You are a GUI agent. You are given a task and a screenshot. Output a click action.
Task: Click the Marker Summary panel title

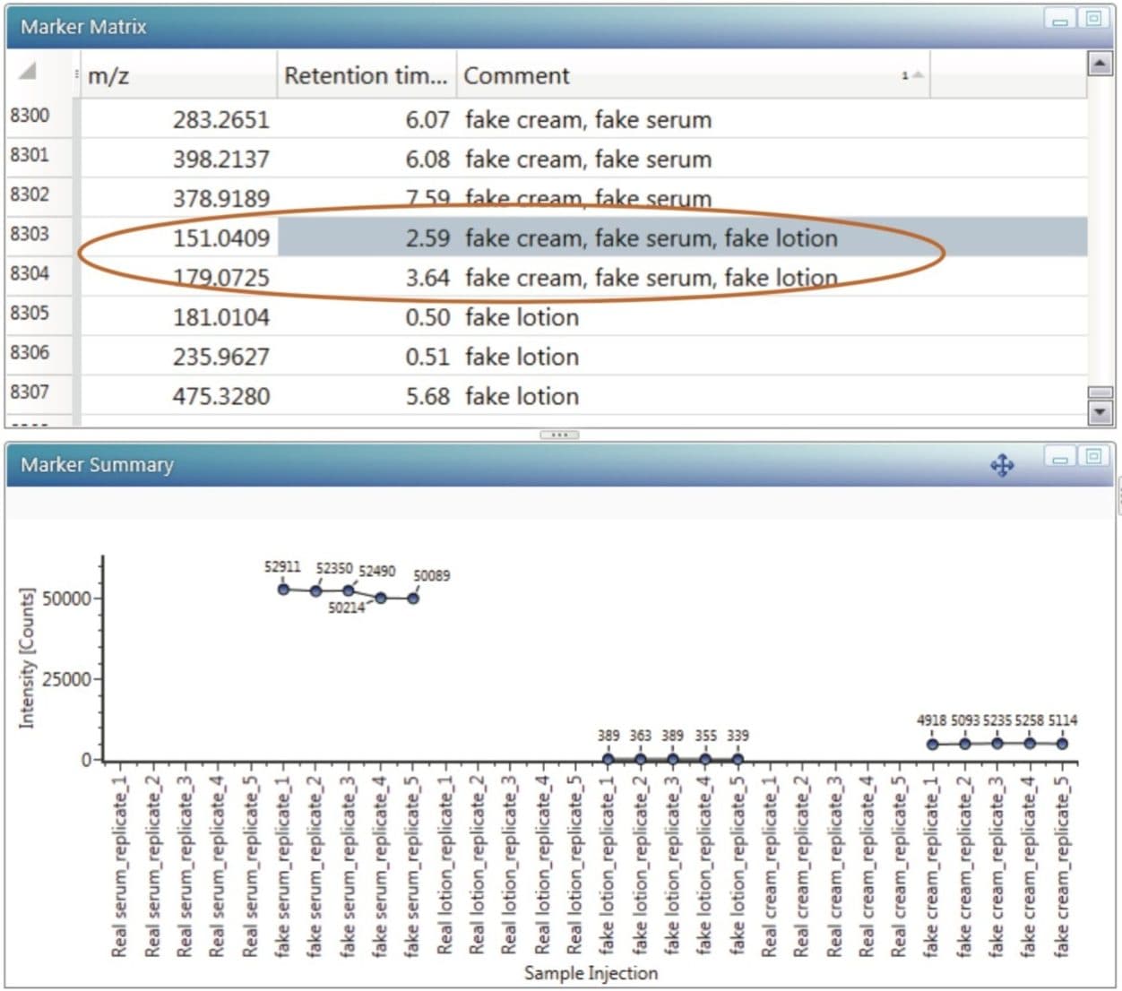click(x=97, y=465)
